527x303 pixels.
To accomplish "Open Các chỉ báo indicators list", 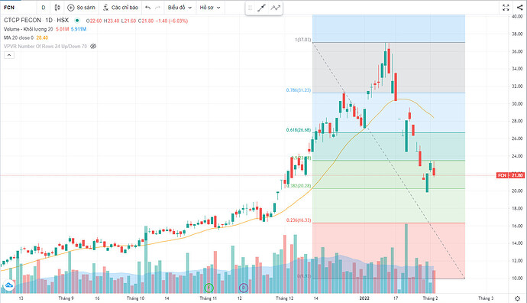I will point(121,8).
